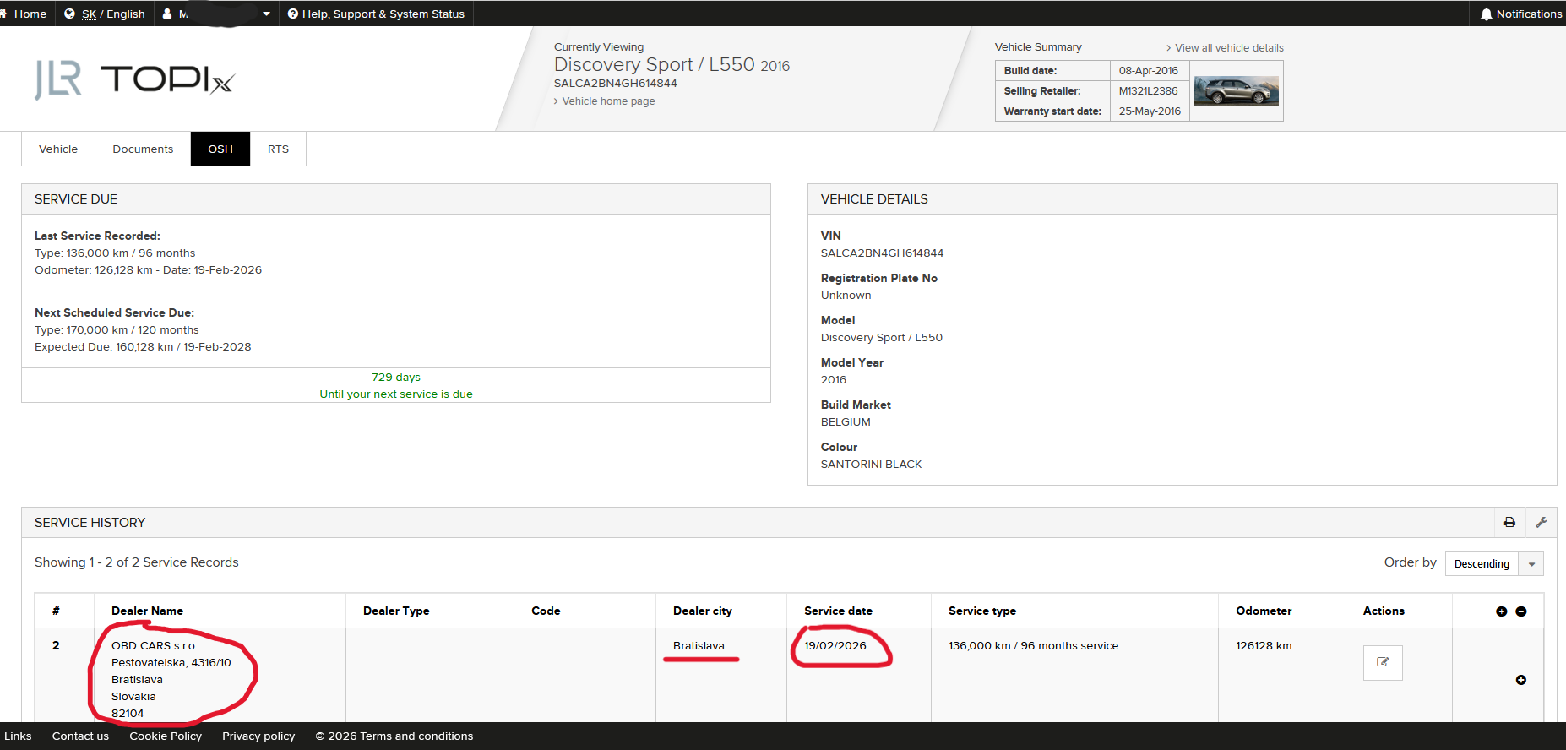The width and height of the screenshot is (1566, 750).
Task: Switch to the Documents tab
Action: pos(143,149)
